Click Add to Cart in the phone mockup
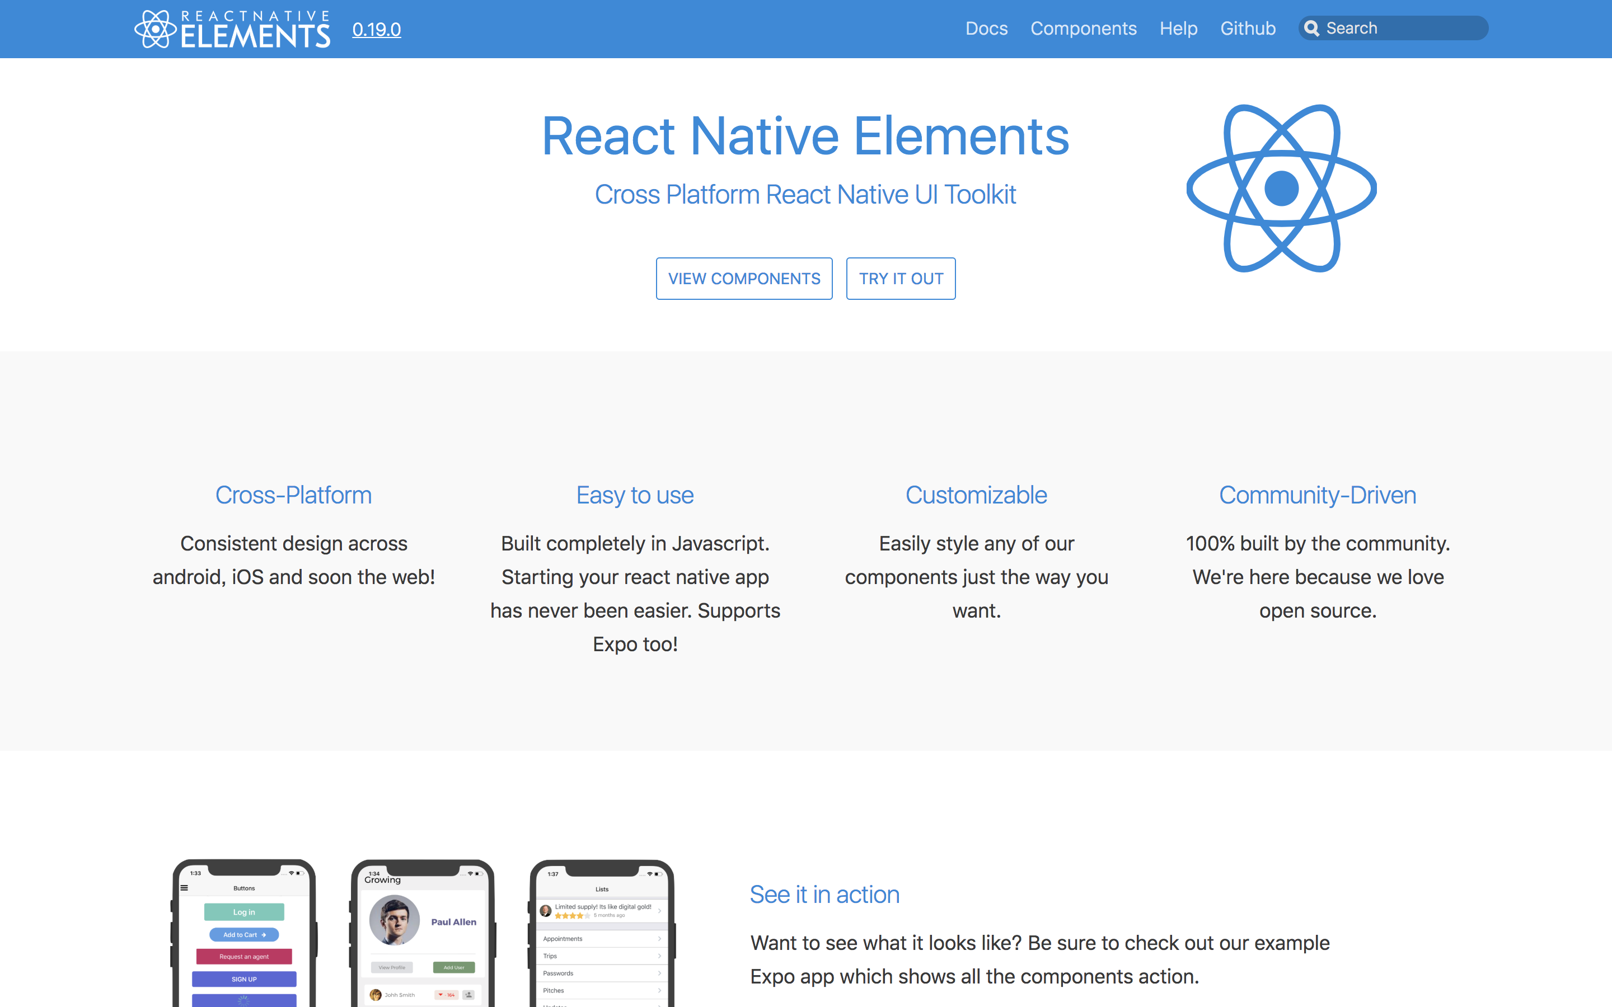Image resolution: width=1612 pixels, height=1007 pixels. (x=244, y=934)
